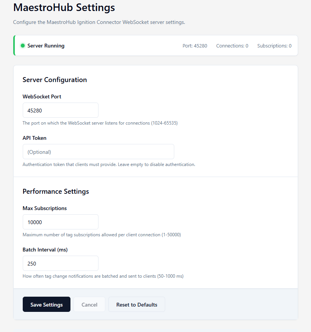This screenshot has height=332, width=311.
Task: Click the WebSocket Port label
Action: click(x=42, y=96)
